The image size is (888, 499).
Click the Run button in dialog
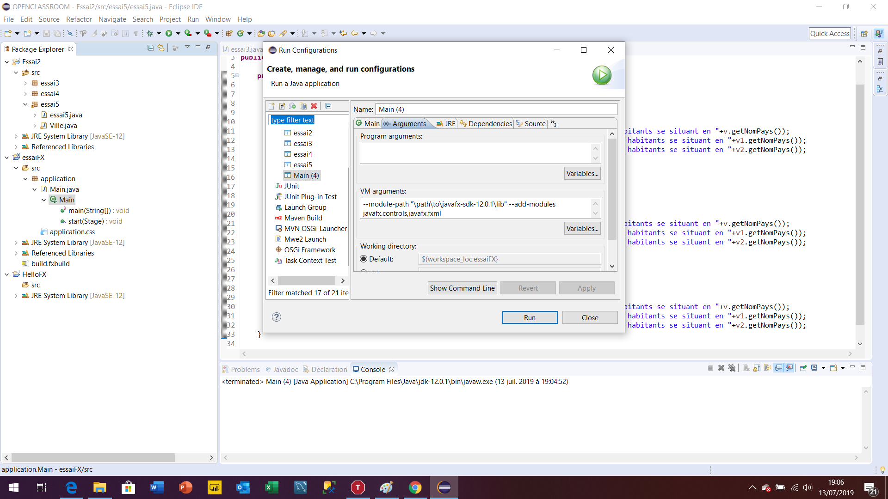pos(530,318)
